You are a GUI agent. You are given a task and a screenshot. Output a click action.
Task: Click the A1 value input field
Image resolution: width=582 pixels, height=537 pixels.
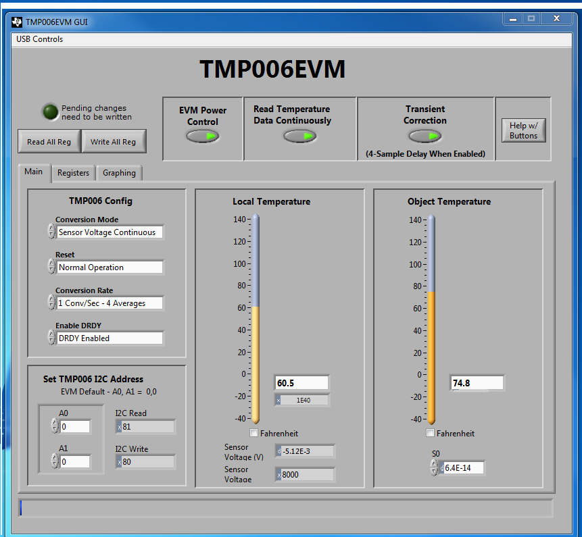75,462
